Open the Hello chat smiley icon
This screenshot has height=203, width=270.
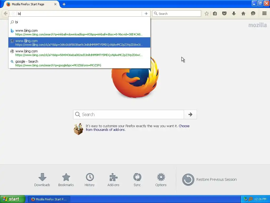click(253, 13)
